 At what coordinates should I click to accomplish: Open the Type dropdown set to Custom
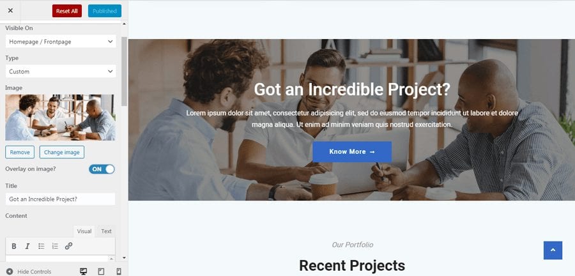[x=61, y=72]
